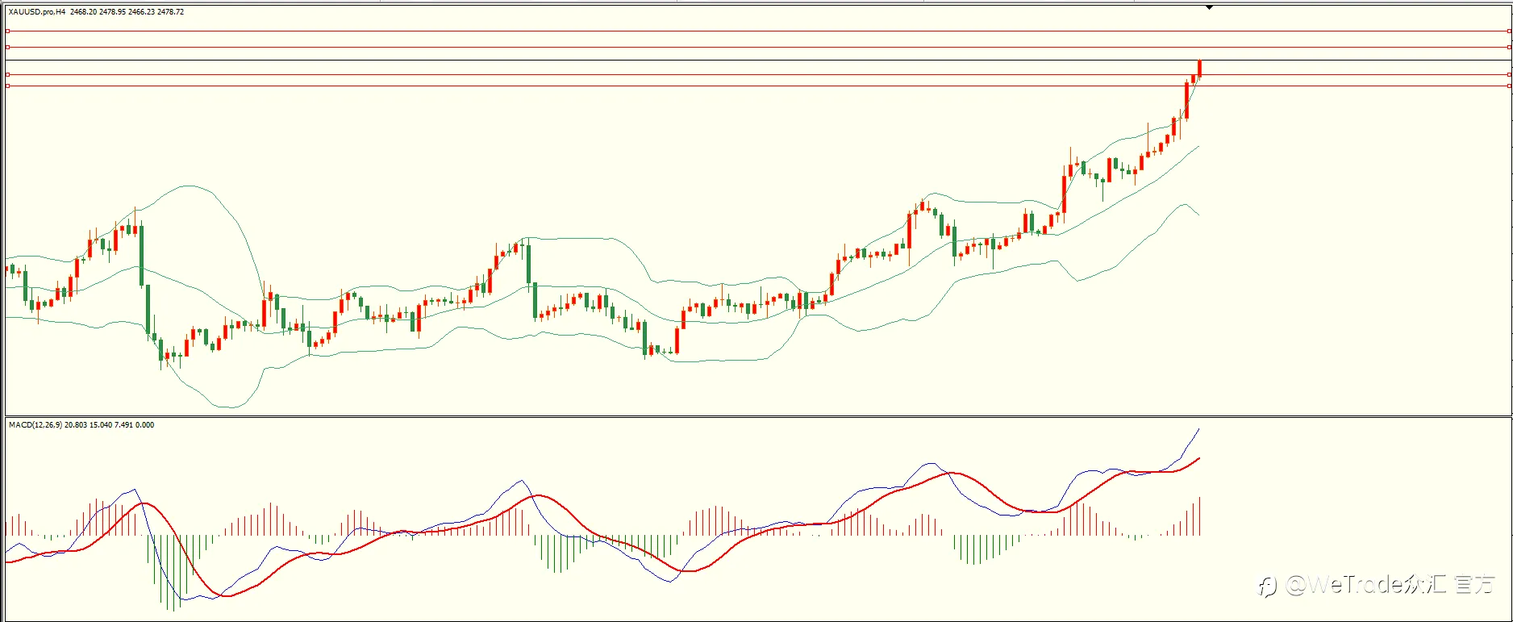Select right handle of second red horizontal line

click(1509, 47)
